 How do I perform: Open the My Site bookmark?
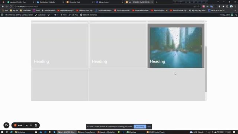click(14, 10)
